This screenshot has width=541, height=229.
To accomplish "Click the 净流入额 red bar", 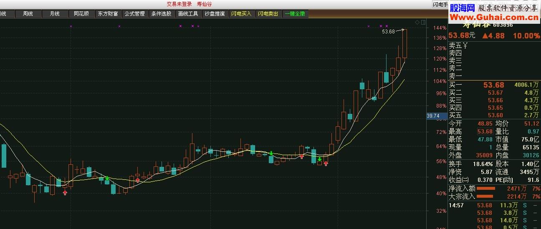I will point(485,189).
